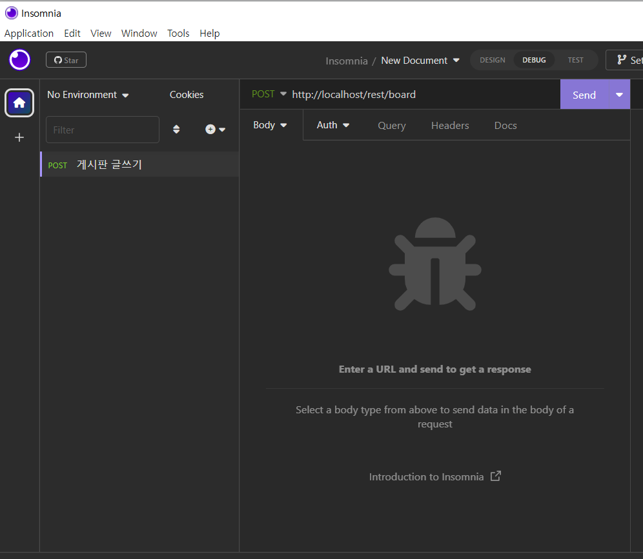
Task: Switch to the Docs tab
Action: [x=505, y=126]
